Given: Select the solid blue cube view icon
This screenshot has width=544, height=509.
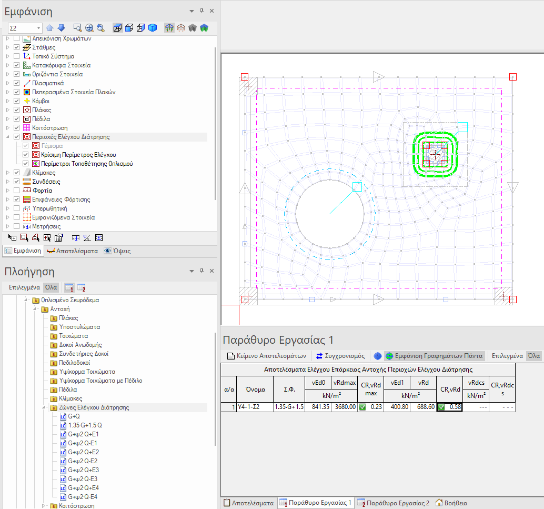Looking at the screenshot, I should [x=152, y=28].
